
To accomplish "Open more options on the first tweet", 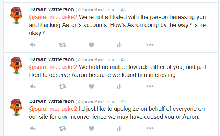I will pos(150,45).
